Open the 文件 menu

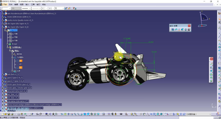(x=10, y=4)
